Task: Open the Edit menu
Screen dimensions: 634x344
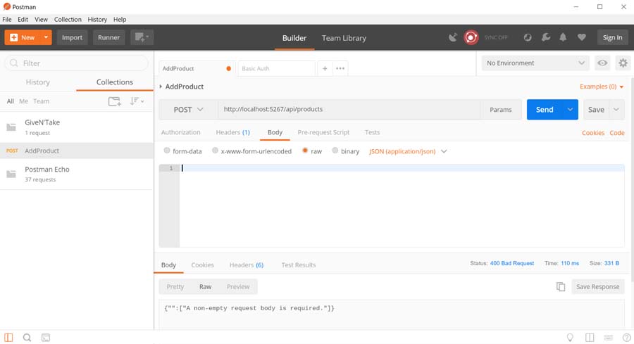Action: [x=23, y=20]
